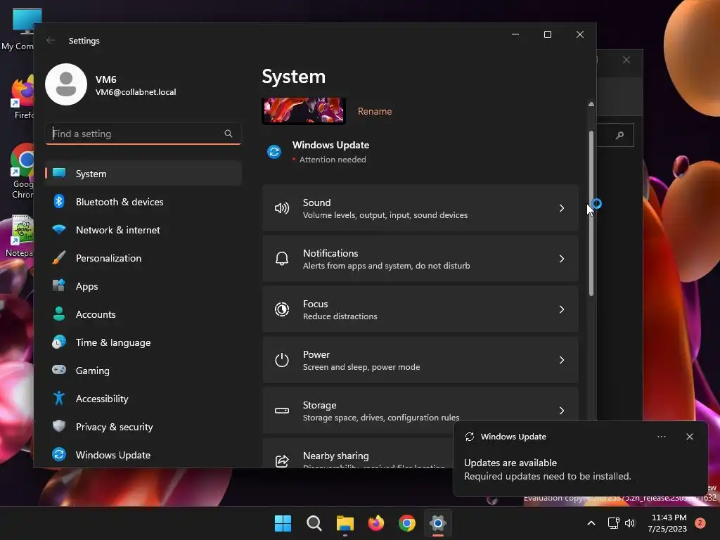Open Privacy & security label

click(x=115, y=427)
